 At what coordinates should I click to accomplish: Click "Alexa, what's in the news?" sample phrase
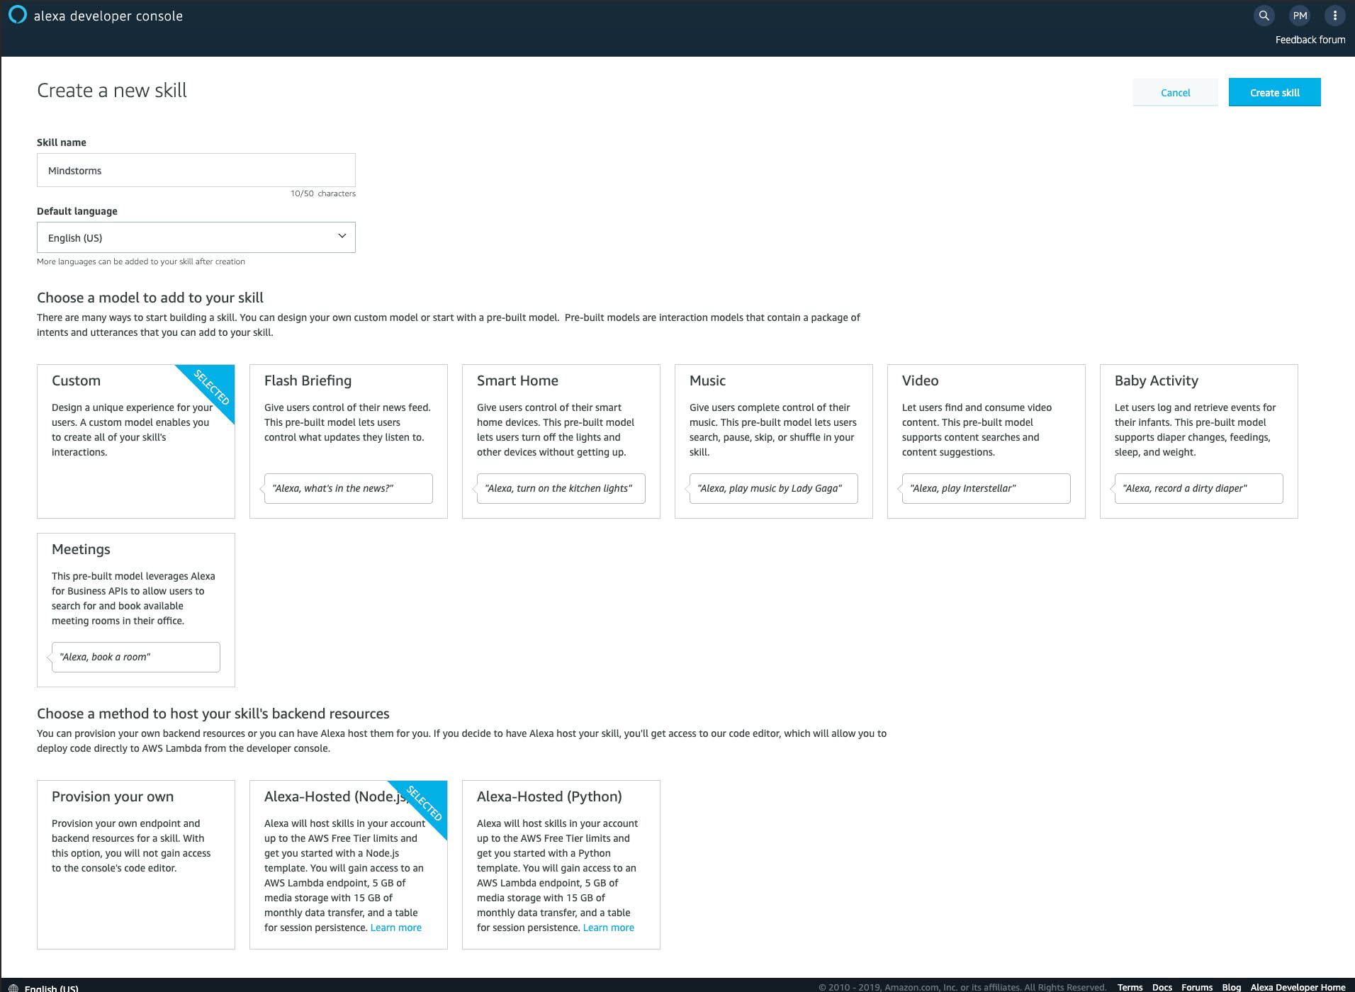point(349,488)
